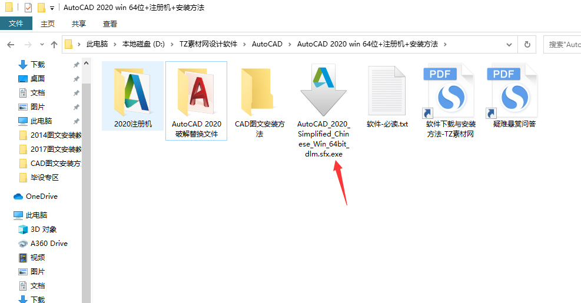The image size is (581, 303).
Task: Open the 文件 menu tab
Action: click(x=16, y=24)
